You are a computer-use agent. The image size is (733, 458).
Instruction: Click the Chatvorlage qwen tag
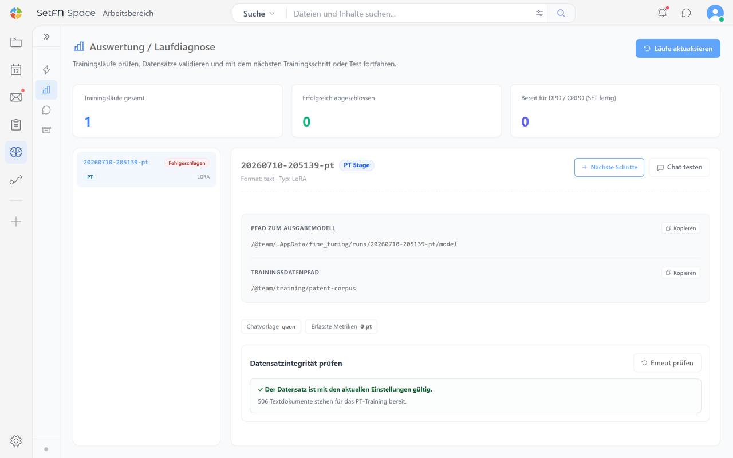click(x=271, y=326)
